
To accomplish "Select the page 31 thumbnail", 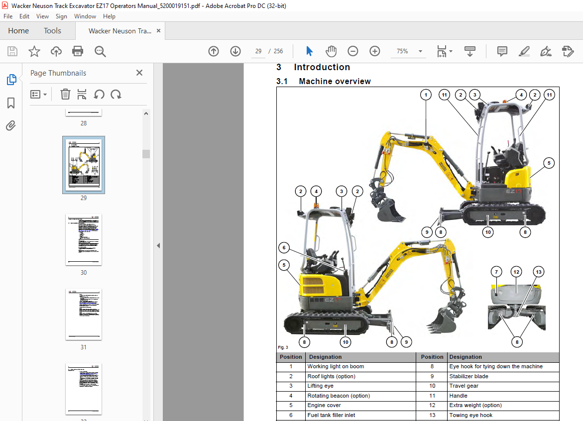I will [x=84, y=315].
